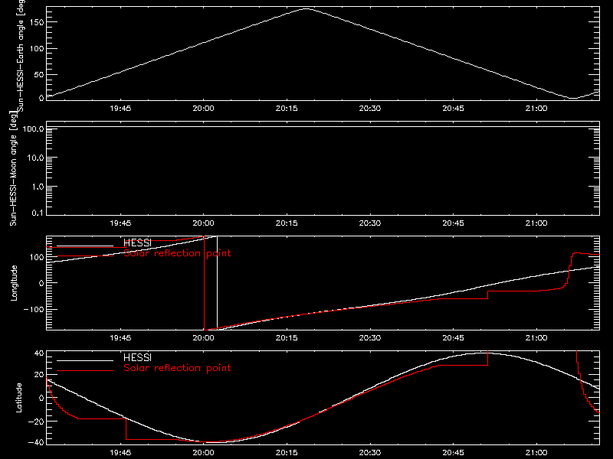Select the 20:00 label under Latitude plot
613x459 pixels.
(203, 453)
